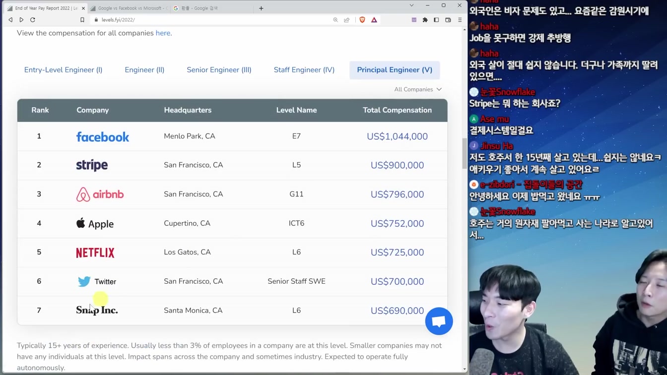Click the share page icon
Viewport: 667px width, 375px height.
347,20
